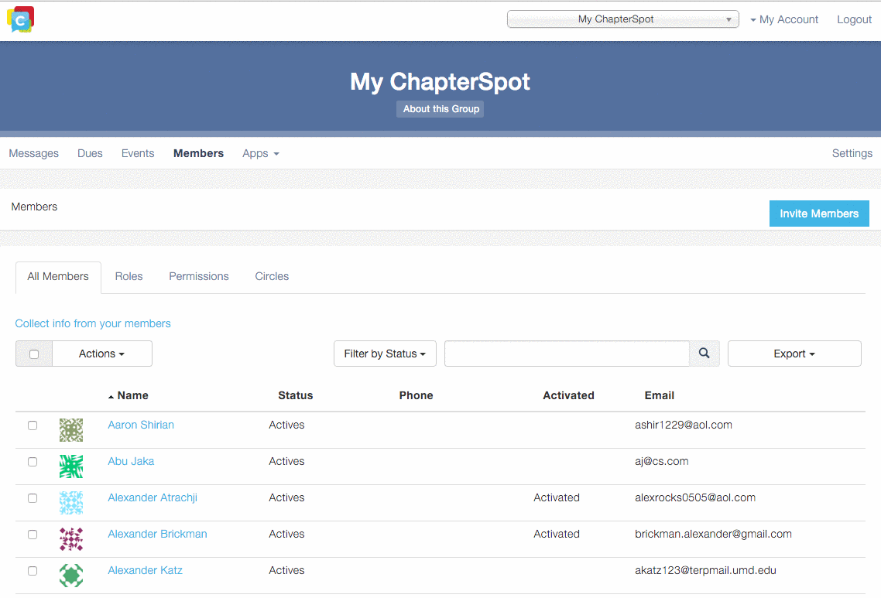Open the Events section
The height and width of the screenshot is (598, 881).
click(138, 153)
